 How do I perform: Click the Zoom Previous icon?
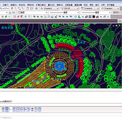click(23, 8)
